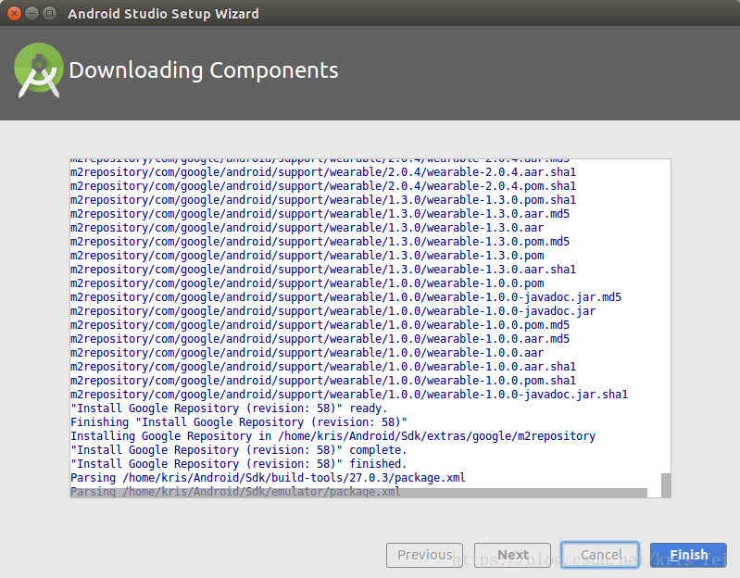The image size is (740, 578).
Task: Click the Cancel button
Action: [600, 555]
